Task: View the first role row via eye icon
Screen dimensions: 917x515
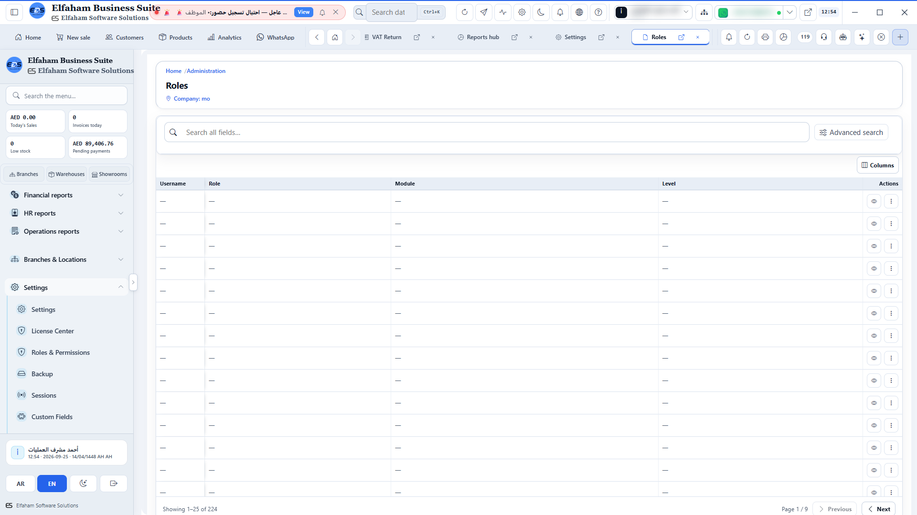Action: pos(874,201)
